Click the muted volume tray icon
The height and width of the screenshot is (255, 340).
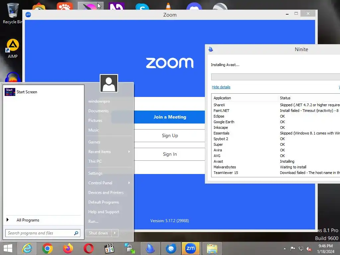(x=309, y=248)
